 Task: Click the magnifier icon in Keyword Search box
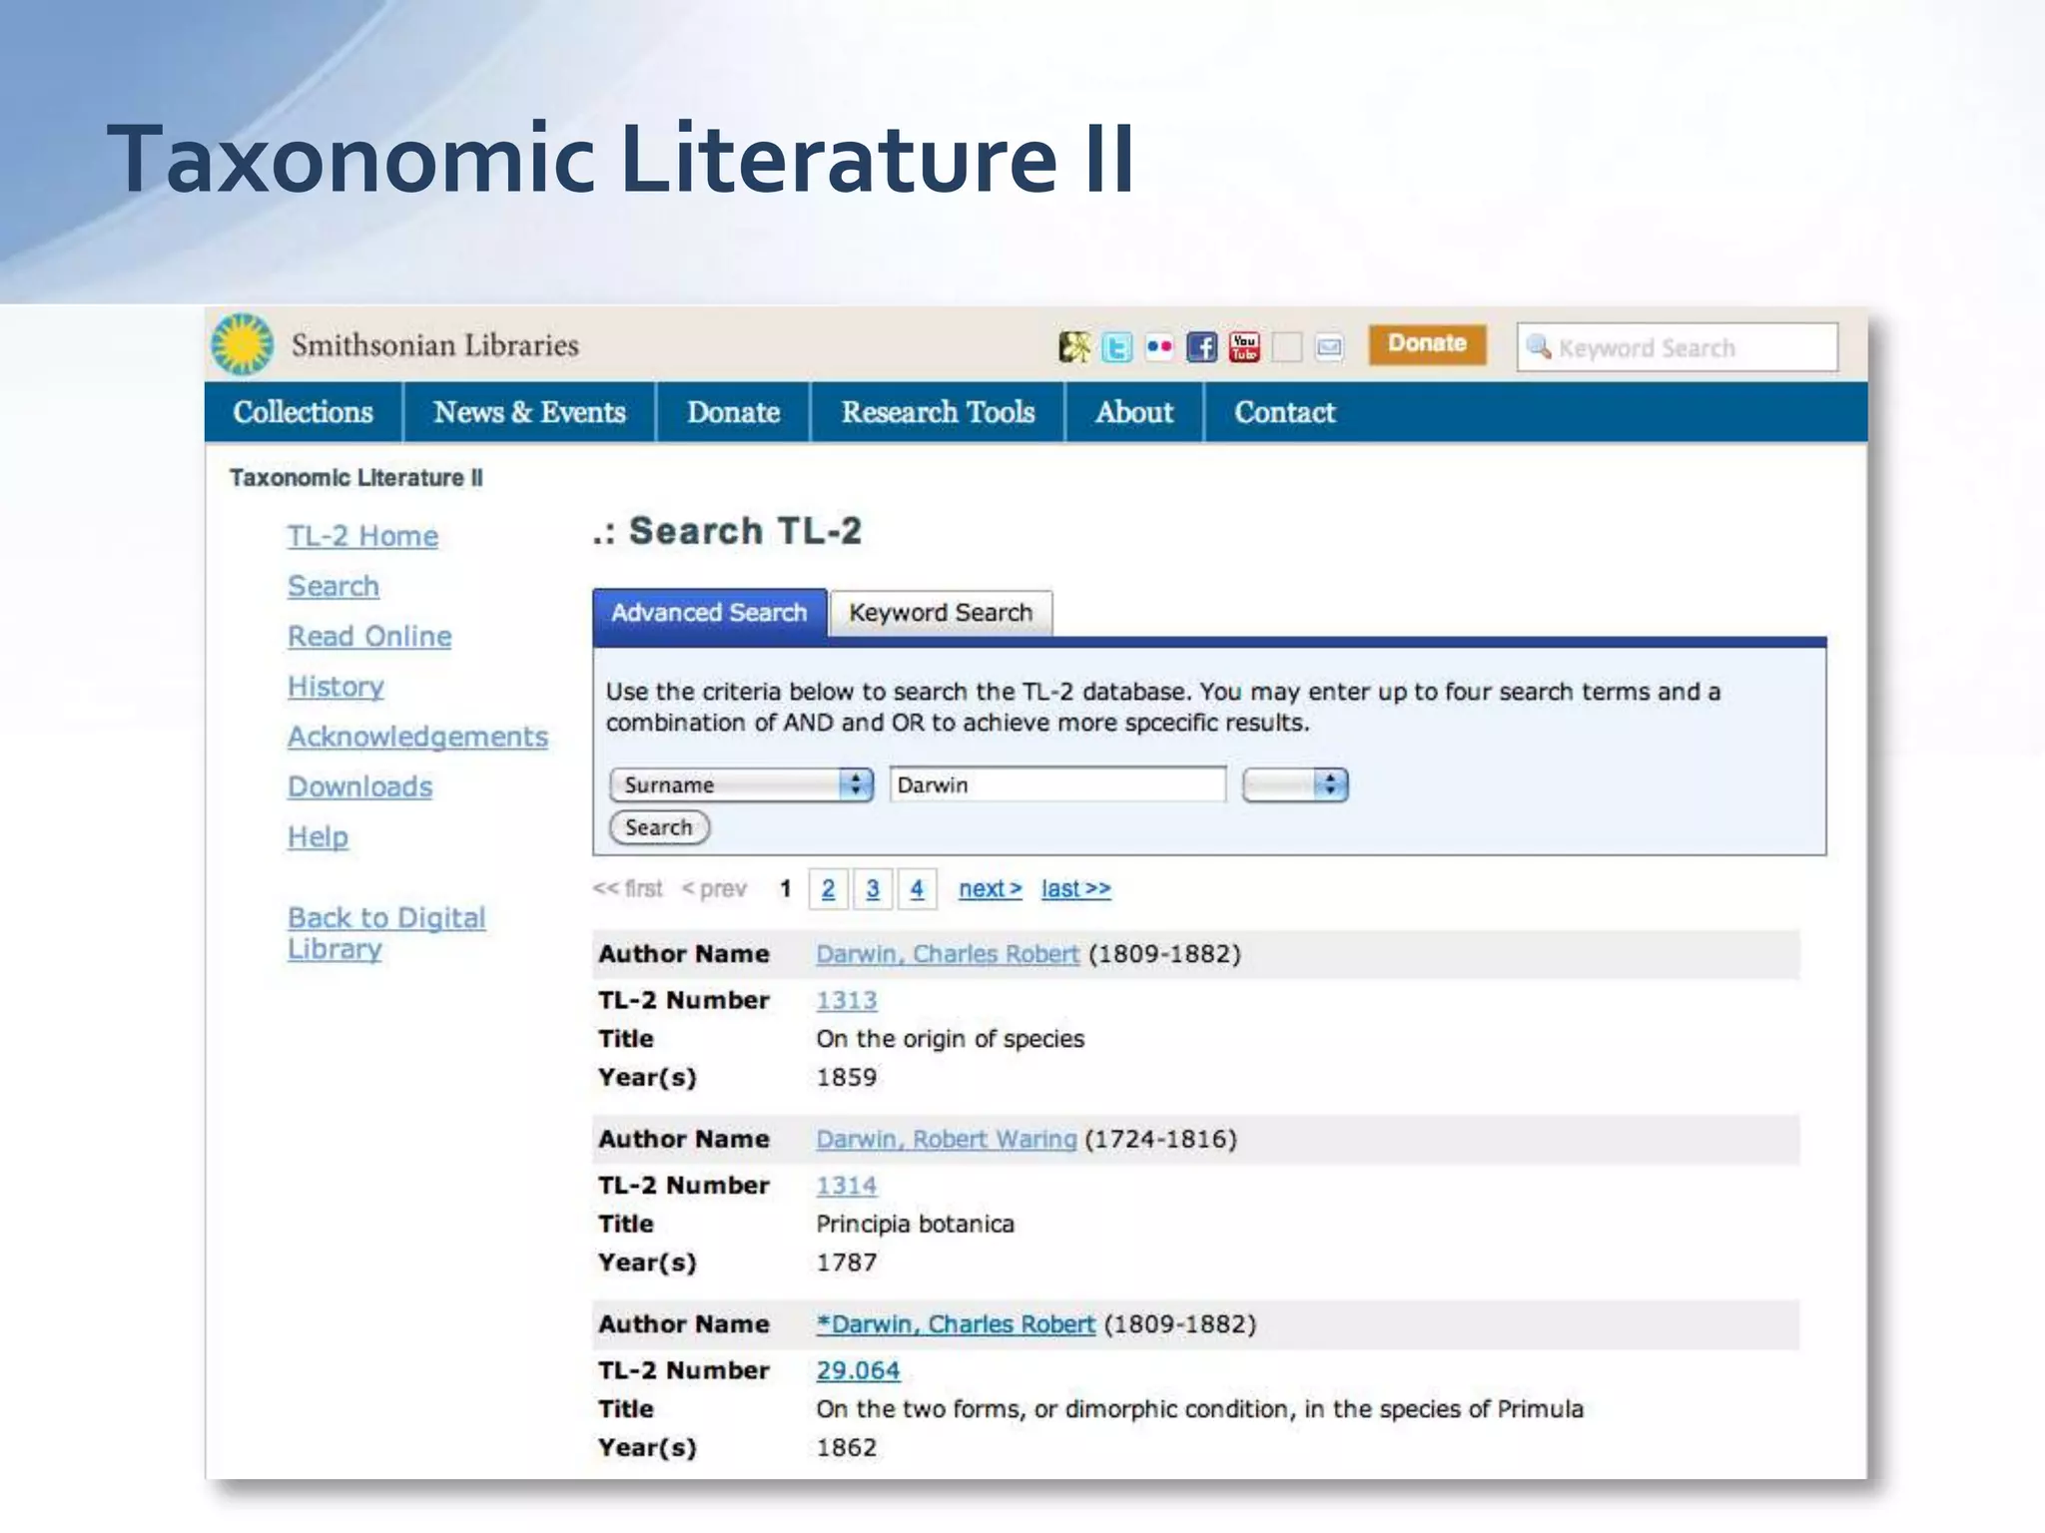[x=1539, y=346]
